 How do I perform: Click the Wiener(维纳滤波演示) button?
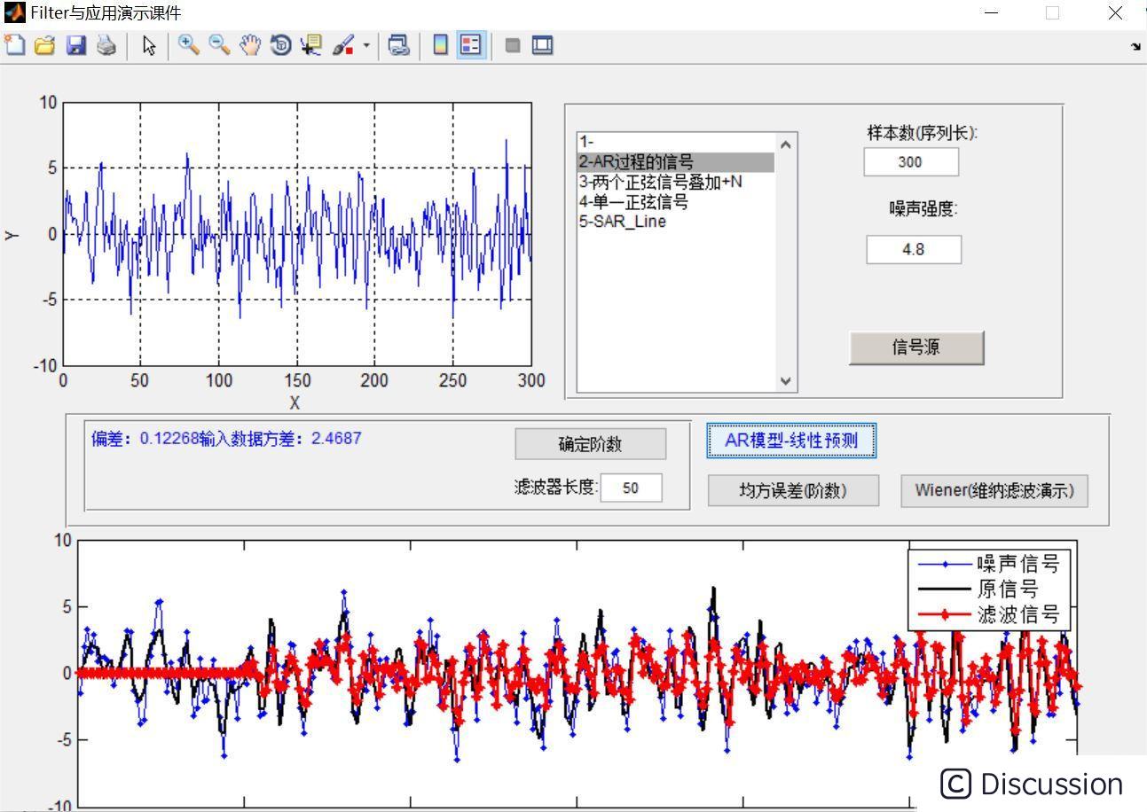click(x=994, y=491)
